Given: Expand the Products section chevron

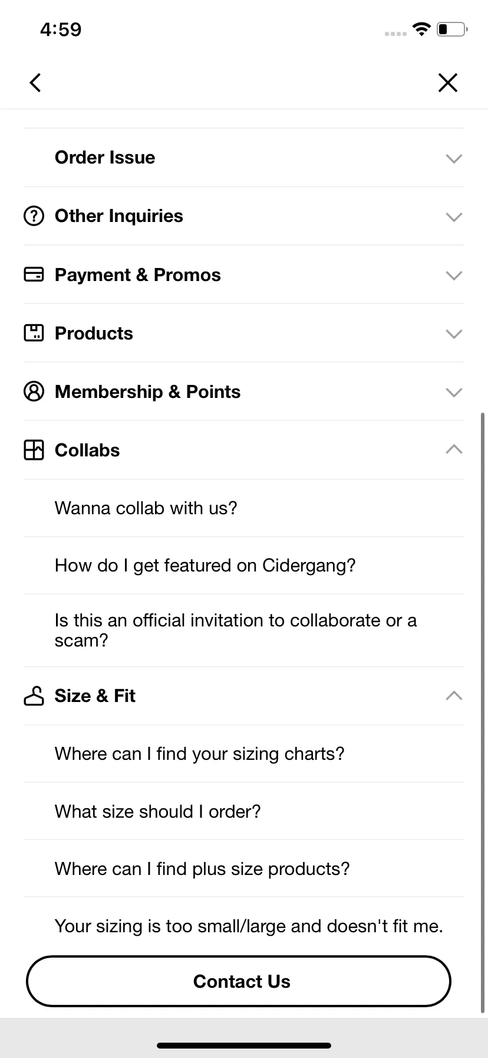Looking at the screenshot, I should click(x=454, y=334).
